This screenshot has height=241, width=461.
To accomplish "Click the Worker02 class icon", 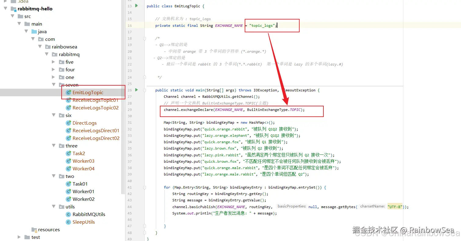I will coord(68,199).
